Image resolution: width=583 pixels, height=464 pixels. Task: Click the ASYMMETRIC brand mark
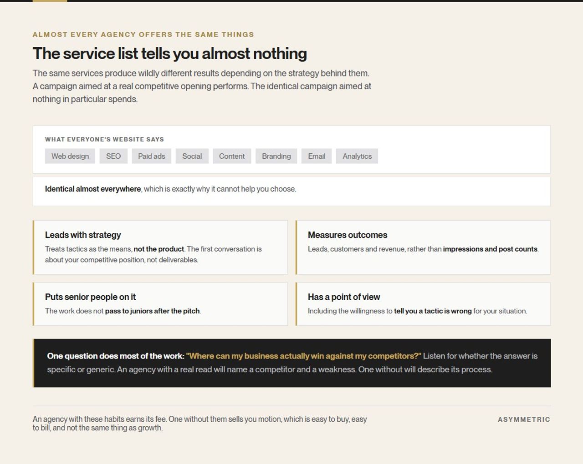524,419
